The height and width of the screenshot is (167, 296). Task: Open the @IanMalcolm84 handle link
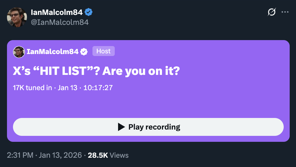coord(60,22)
